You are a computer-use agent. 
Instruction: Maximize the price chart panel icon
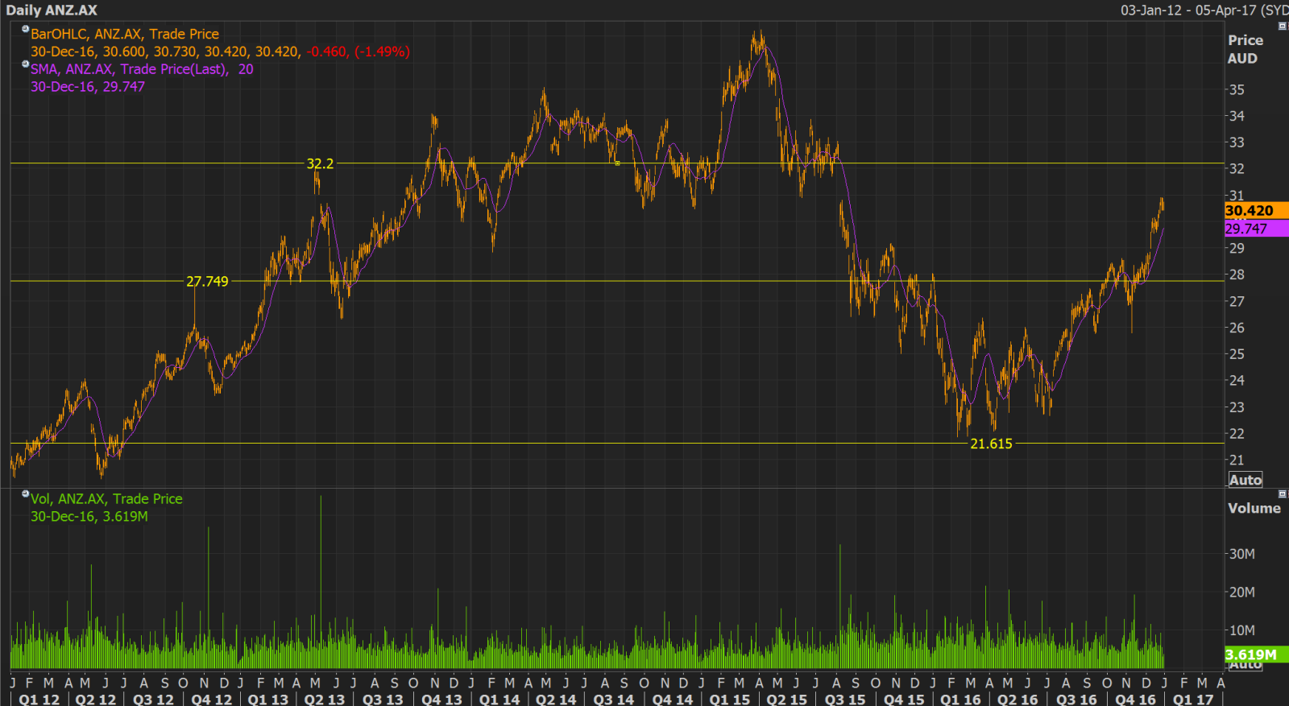pos(1283,27)
